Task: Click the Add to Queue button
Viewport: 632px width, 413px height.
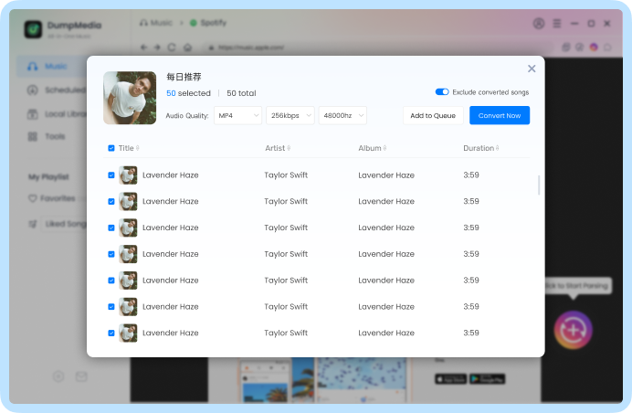Action: [x=433, y=116]
